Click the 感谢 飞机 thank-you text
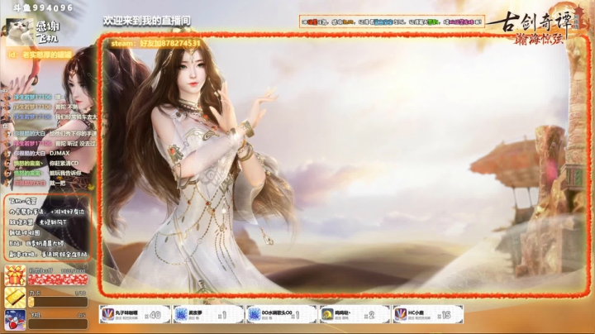The image size is (595, 334). 48,32
